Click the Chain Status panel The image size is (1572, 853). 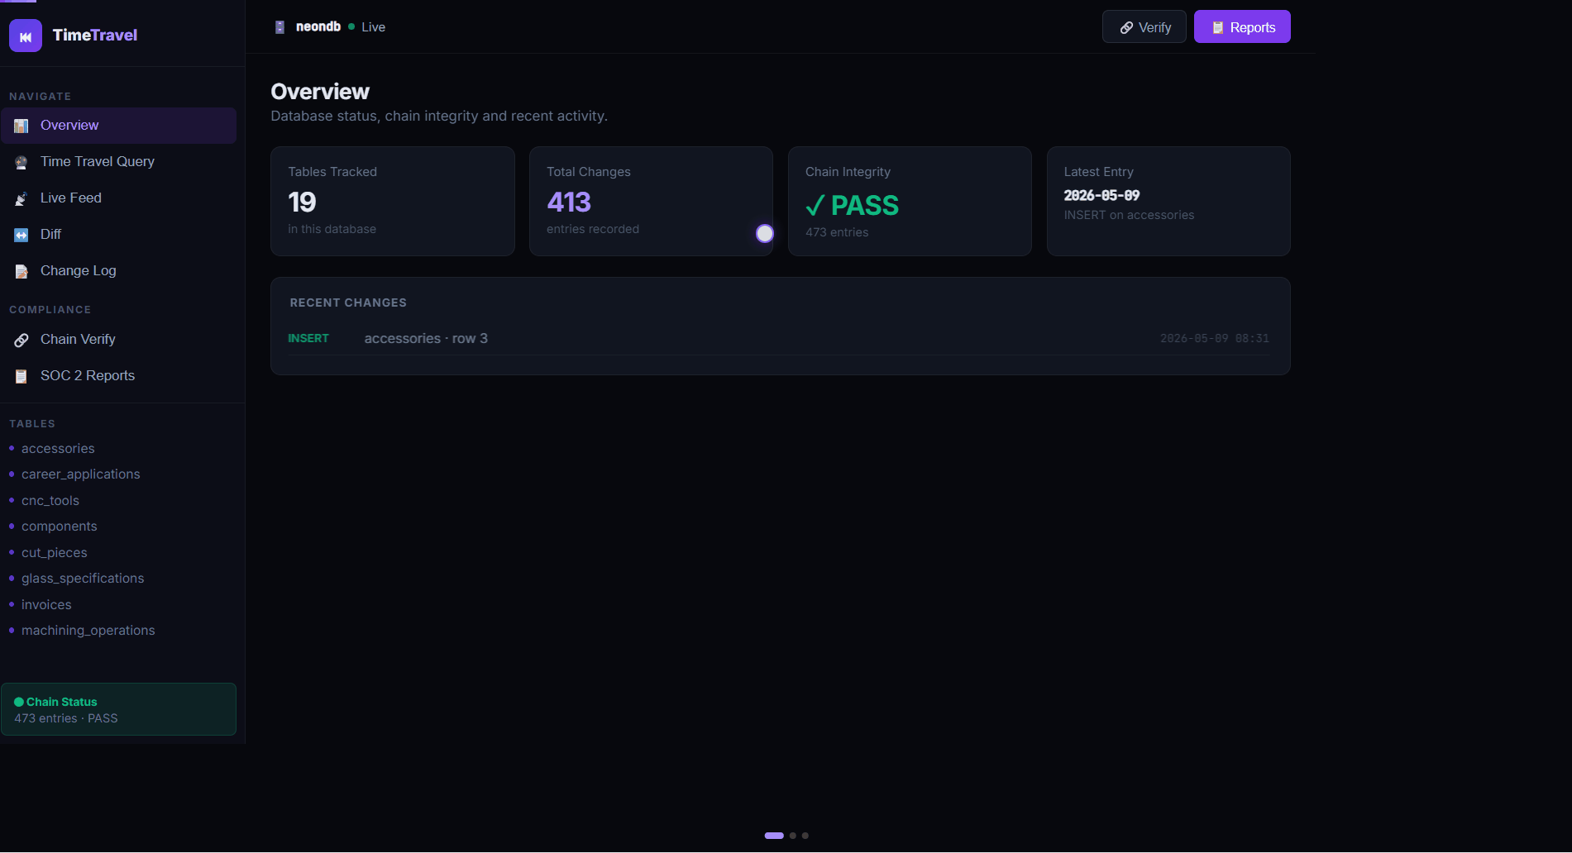pos(118,709)
